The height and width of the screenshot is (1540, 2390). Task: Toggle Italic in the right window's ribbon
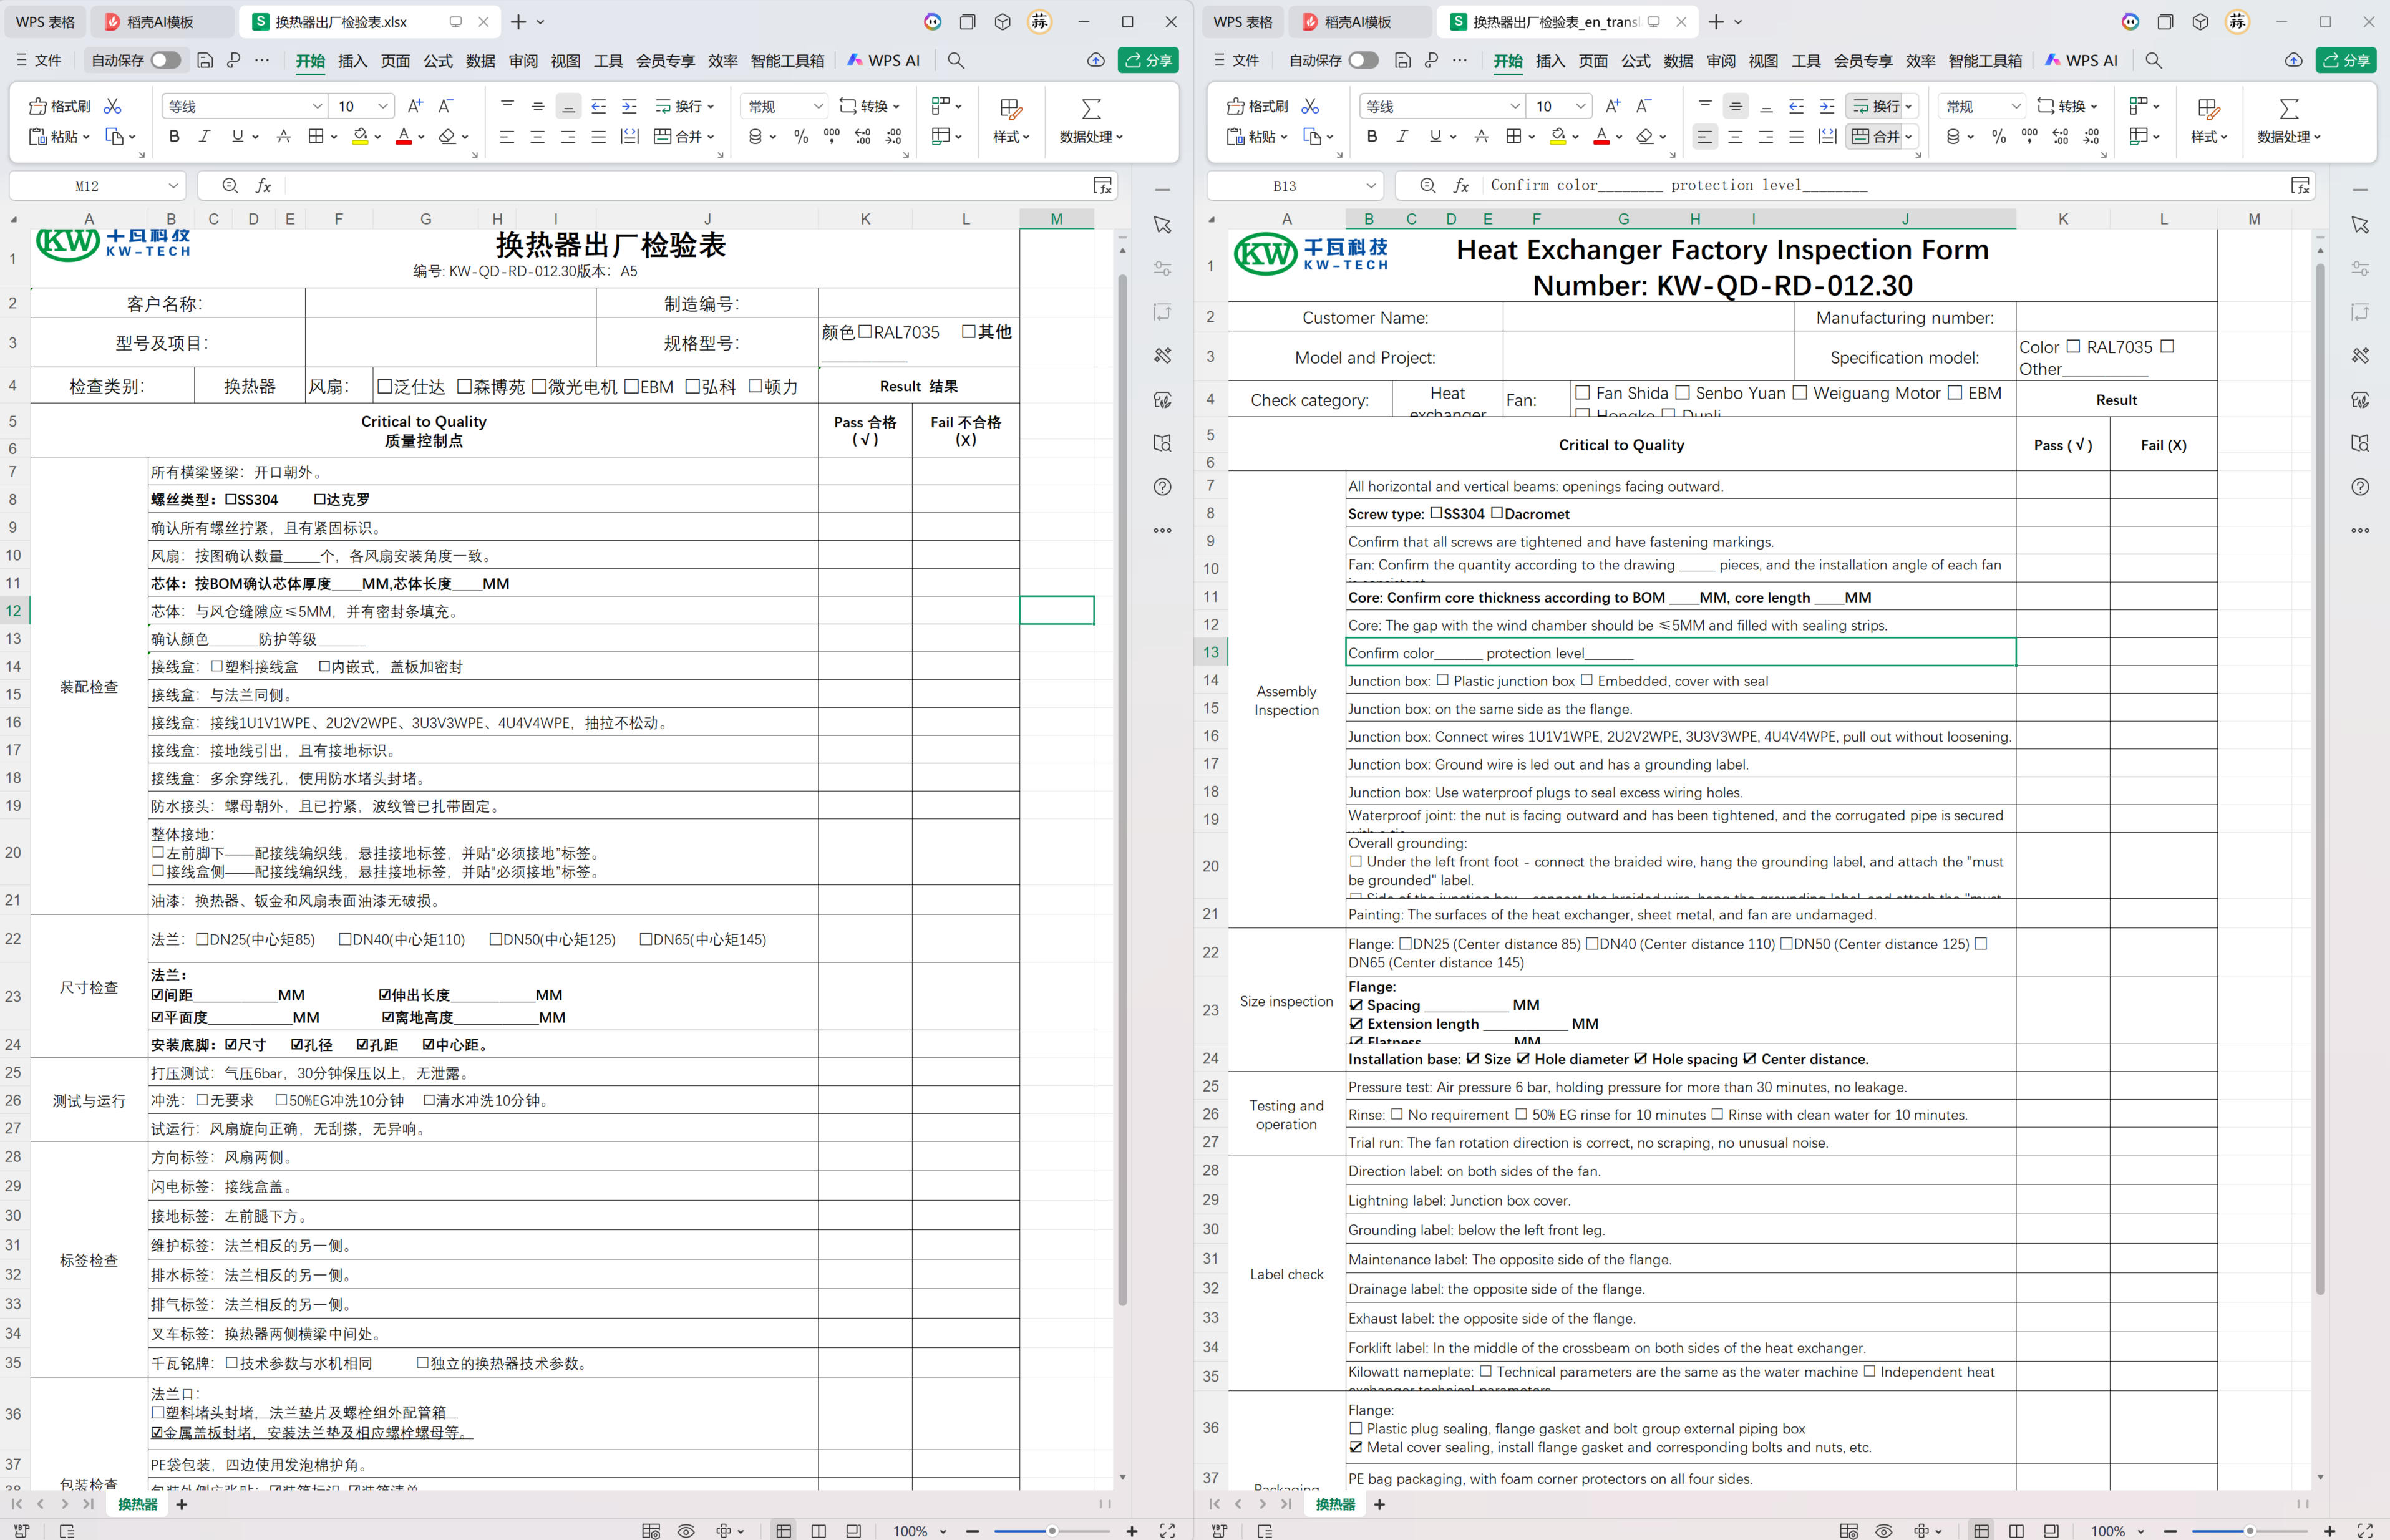pos(1401,136)
